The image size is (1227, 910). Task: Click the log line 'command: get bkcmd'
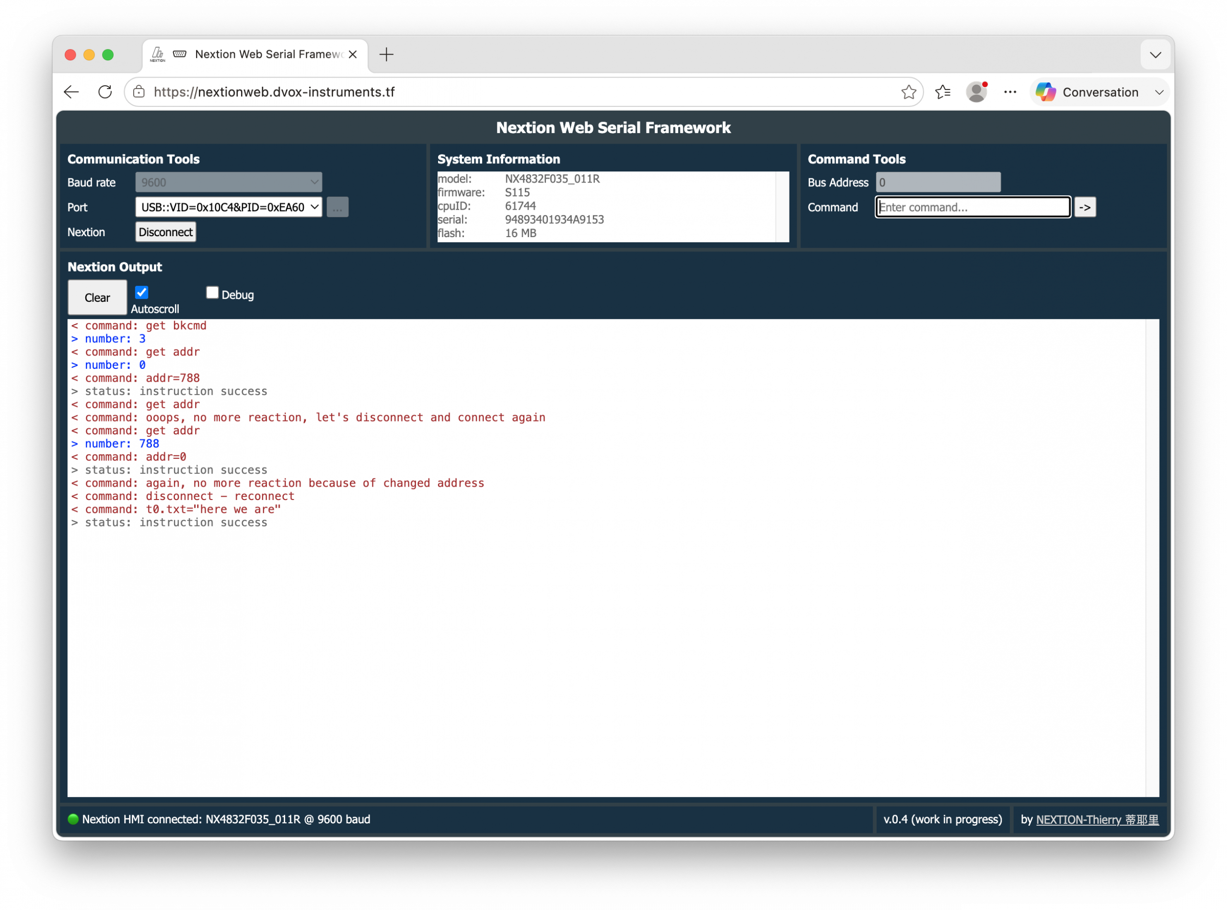(139, 326)
